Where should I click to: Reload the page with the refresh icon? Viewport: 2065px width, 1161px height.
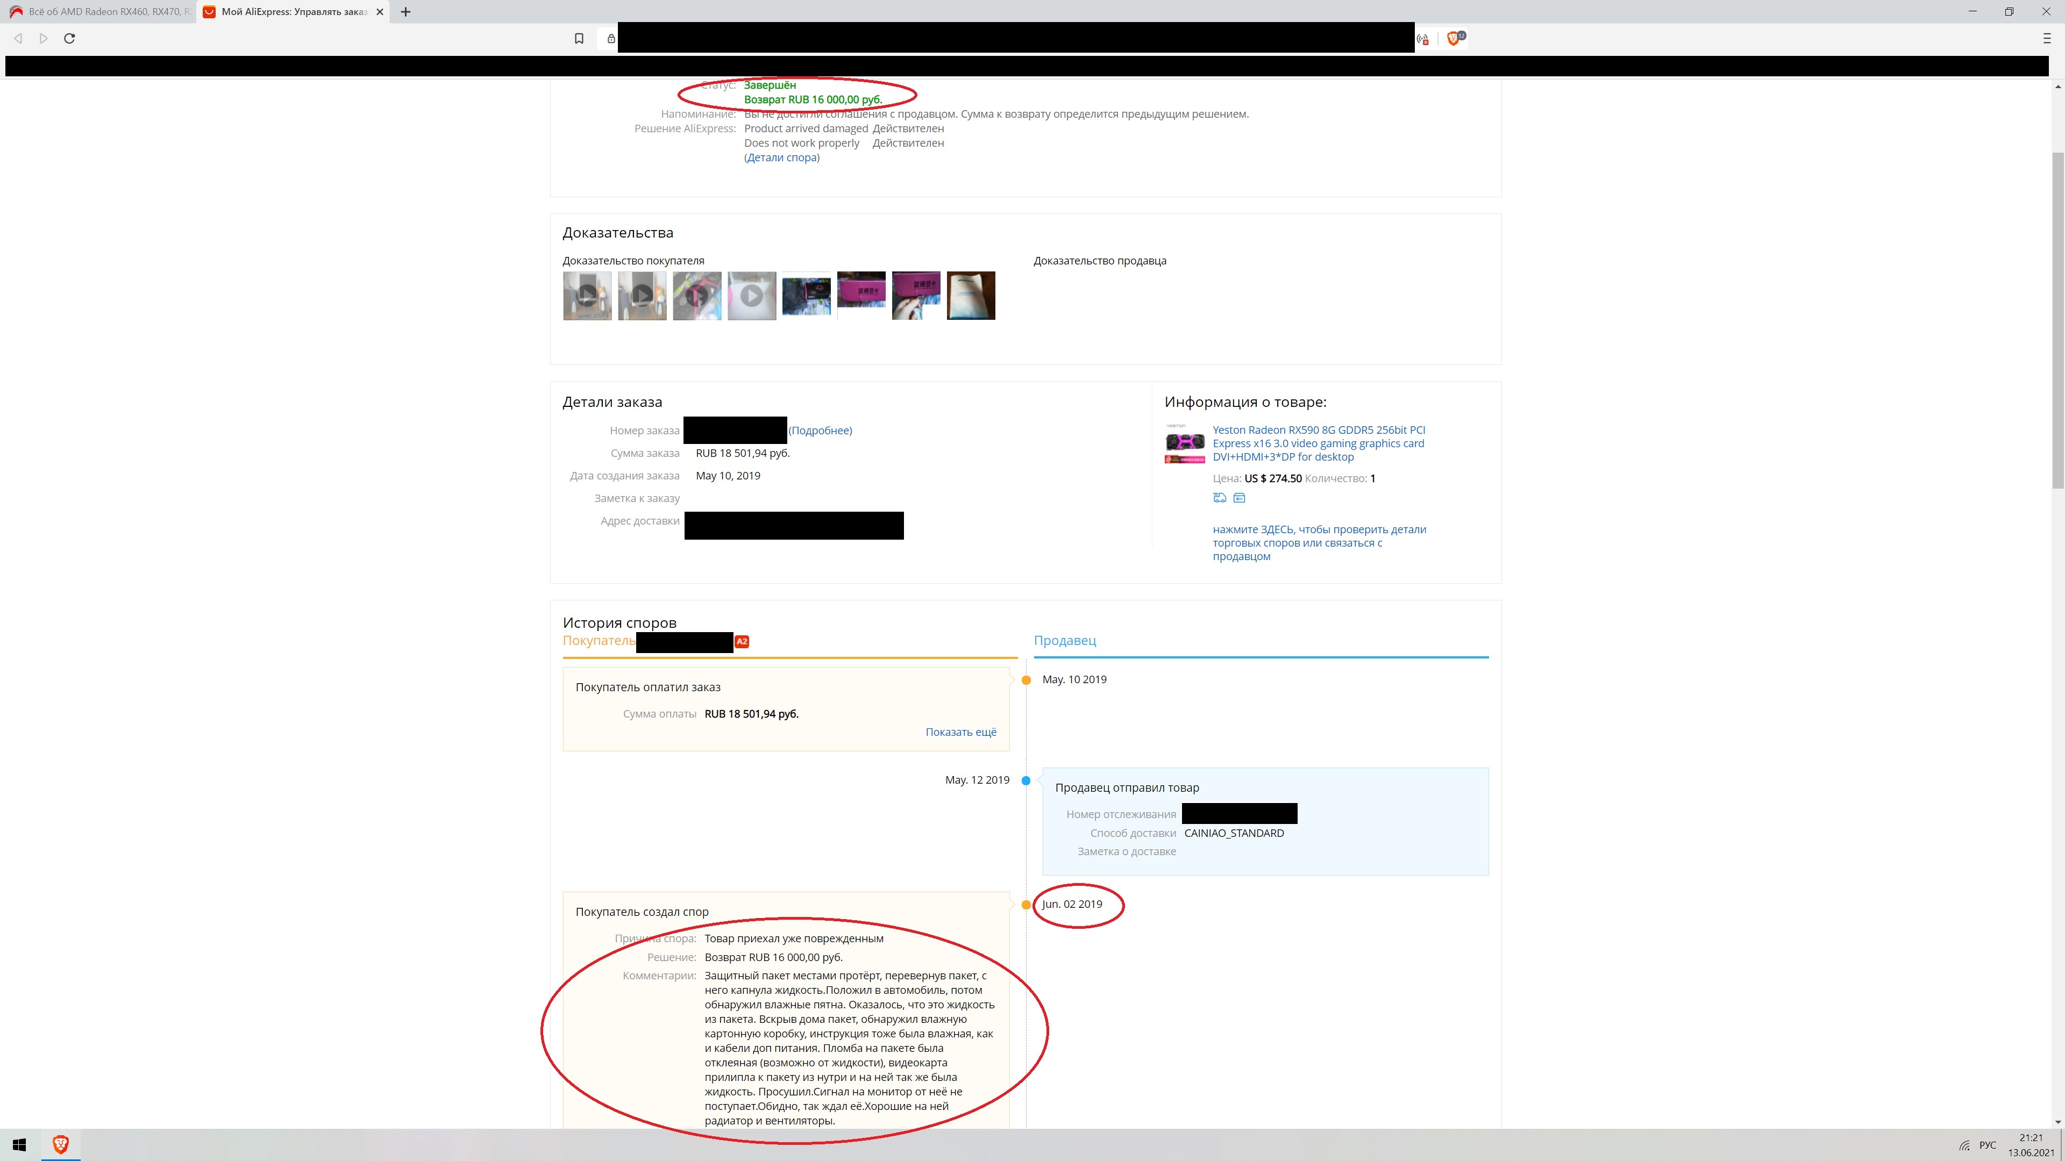[x=70, y=39]
